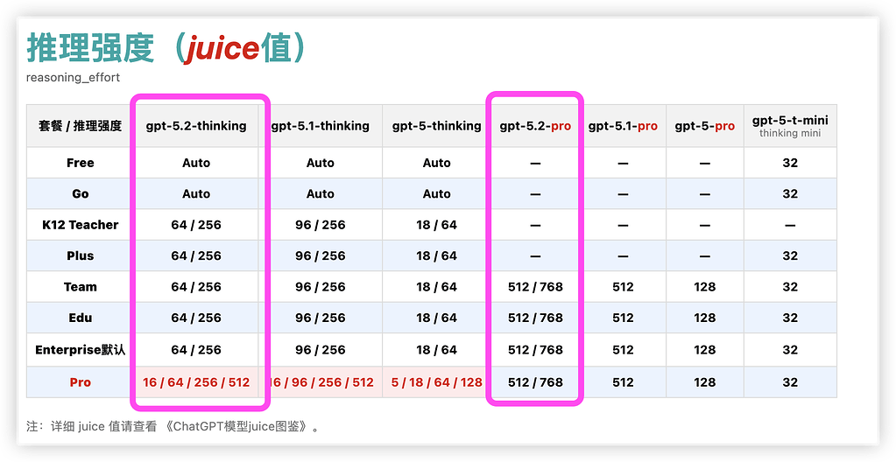Click 32 in the Plus row
Viewport: 896px width, 462px height.
[x=790, y=255]
